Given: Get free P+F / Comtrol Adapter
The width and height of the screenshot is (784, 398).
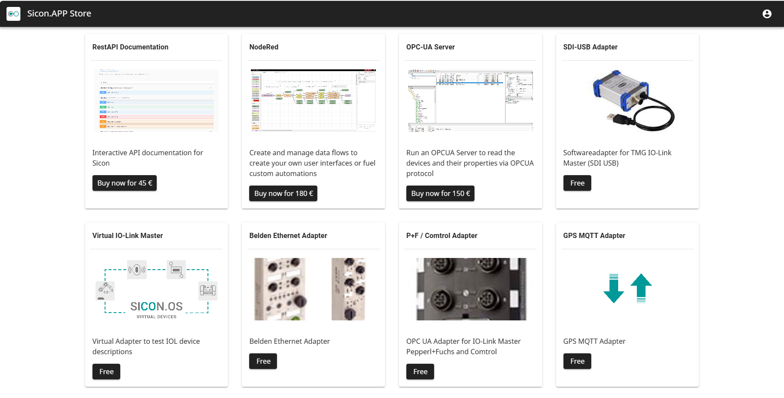Looking at the screenshot, I should [420, 372].
